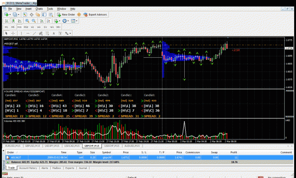Image resolution: width=296 pixels, height=178 pixels.
Task: Open the View menu
Action: pyautogui.click(x=18, y=9)
